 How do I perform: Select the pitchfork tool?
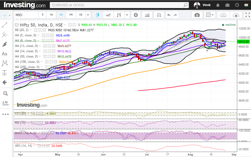tap(5, 35)
